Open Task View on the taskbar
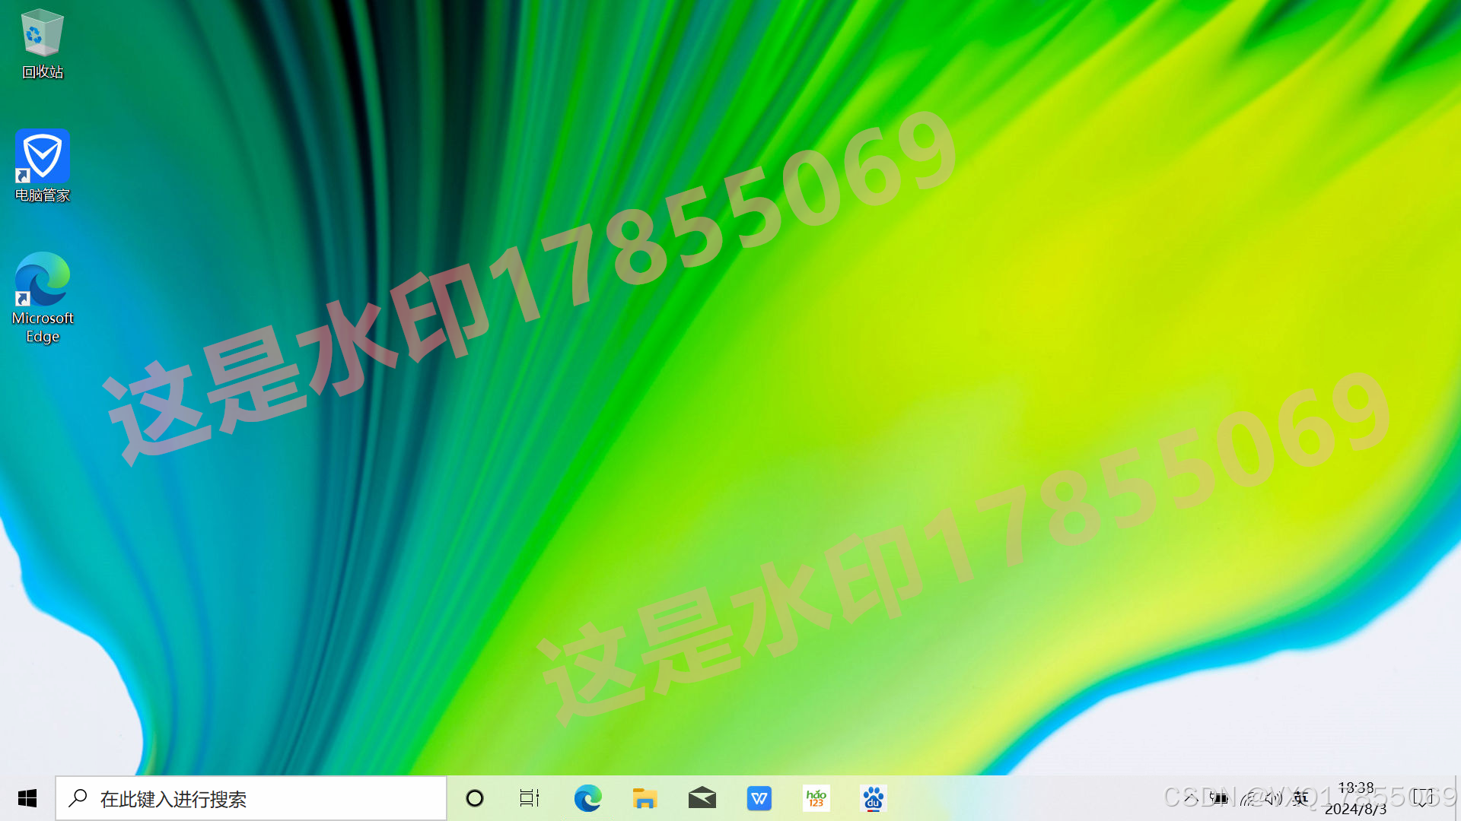The image size is (1461, 821). pyautogui.click(x=530, y=798)
